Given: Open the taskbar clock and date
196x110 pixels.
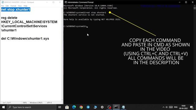Looking at the screenshot, I should pyautogui.click(x=183, y=107).
